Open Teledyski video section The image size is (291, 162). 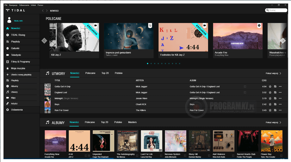tap(16, 55)
